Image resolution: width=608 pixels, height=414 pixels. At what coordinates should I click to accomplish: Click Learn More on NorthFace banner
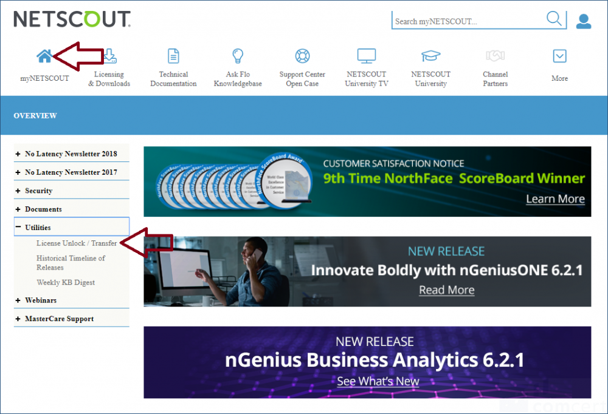555,199
